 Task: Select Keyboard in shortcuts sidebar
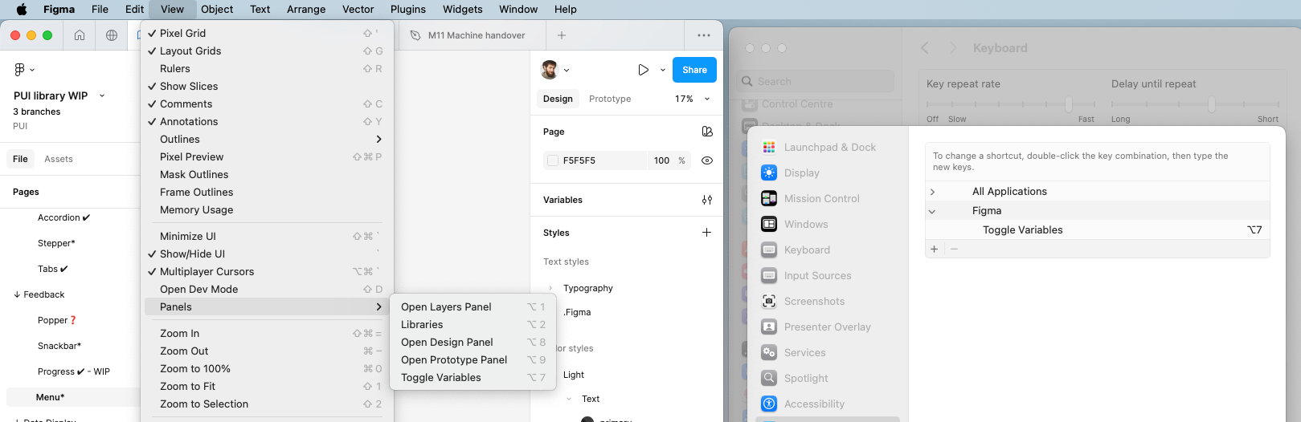[x=795, y=250]
